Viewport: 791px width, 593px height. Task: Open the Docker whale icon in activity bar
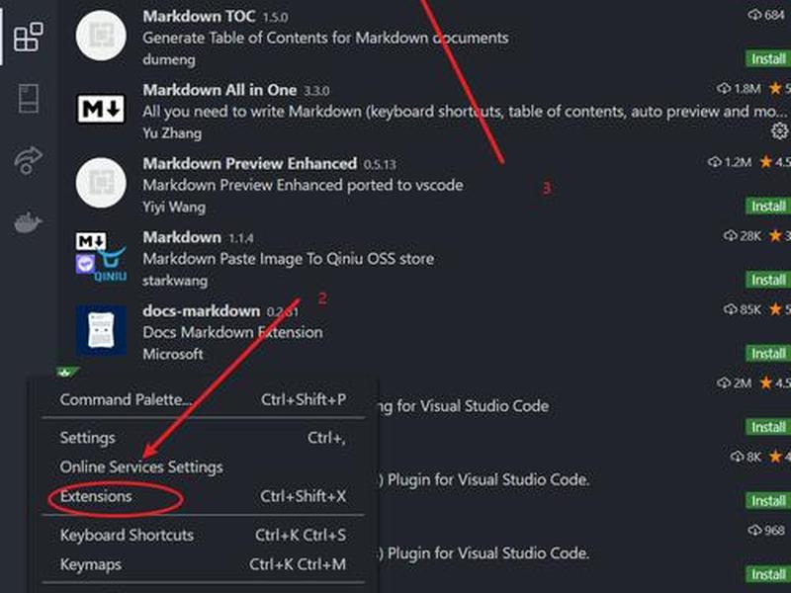click(28, 222)
